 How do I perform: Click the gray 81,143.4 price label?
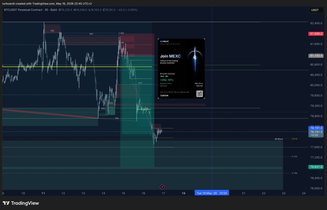tap(316, 56)
